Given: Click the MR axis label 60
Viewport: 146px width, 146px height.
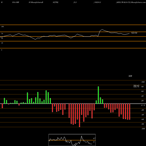Looking at the screenshot, I should [x=142, y=91].
